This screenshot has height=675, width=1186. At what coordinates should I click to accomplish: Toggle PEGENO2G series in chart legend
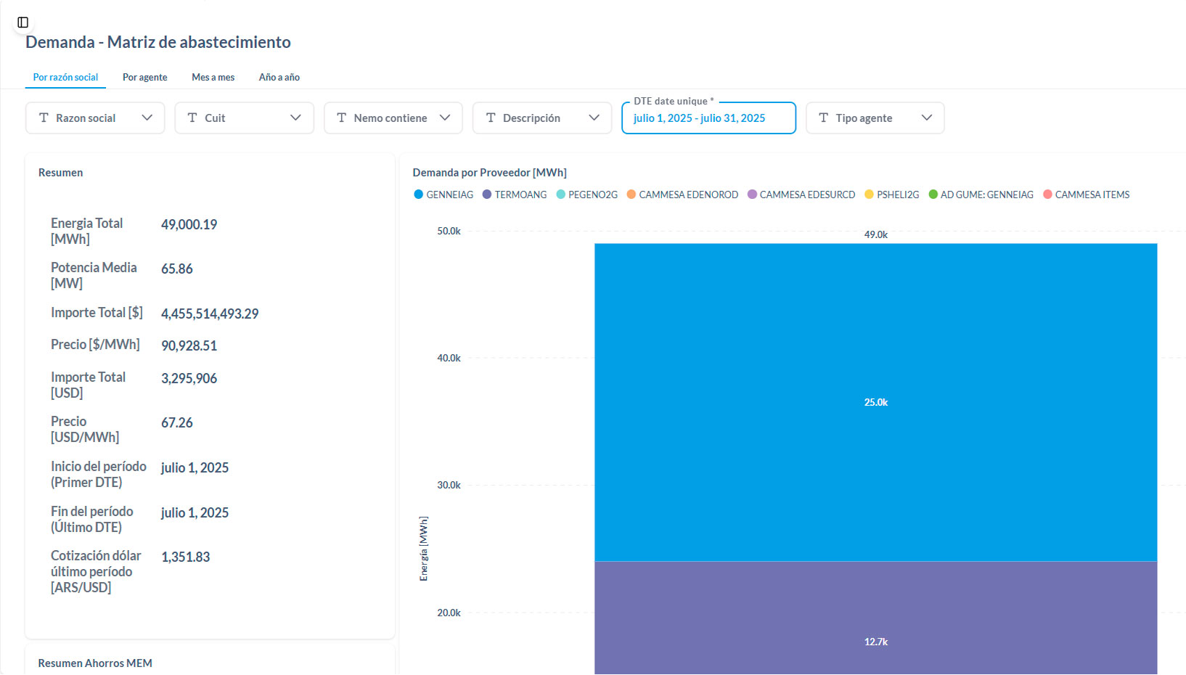tap(586, 195)
